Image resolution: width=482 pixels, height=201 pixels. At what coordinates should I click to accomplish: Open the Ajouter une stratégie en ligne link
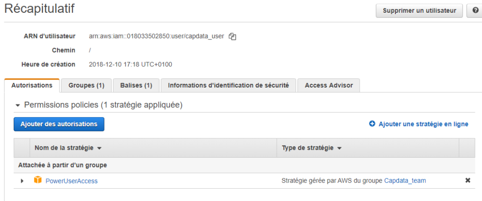(423, 124)
